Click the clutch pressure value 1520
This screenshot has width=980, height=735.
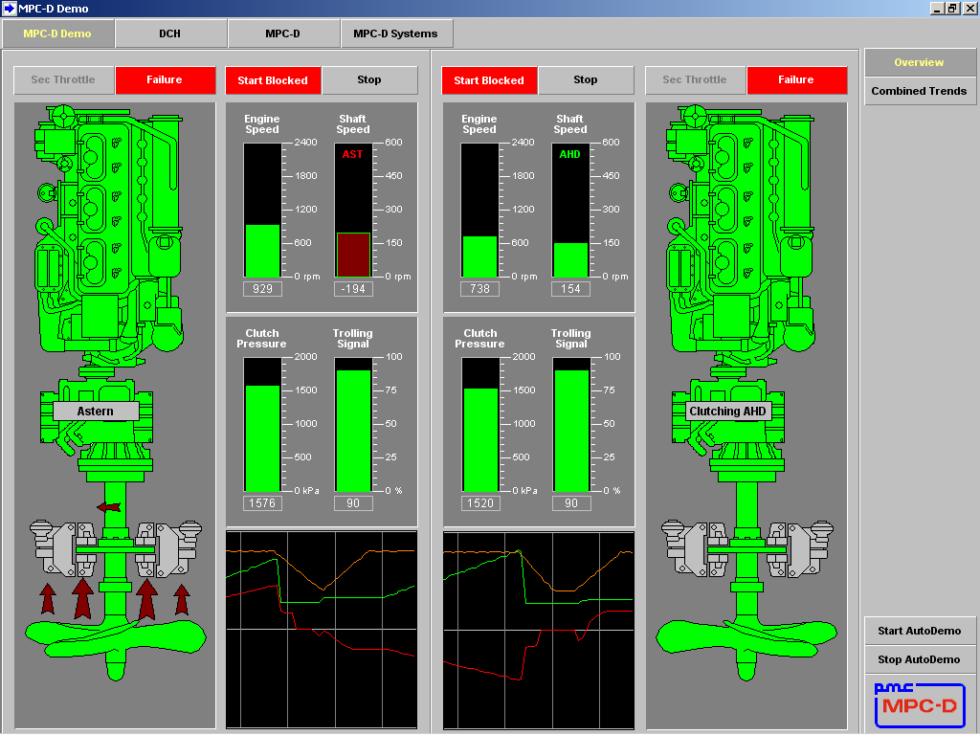point(480,503)
